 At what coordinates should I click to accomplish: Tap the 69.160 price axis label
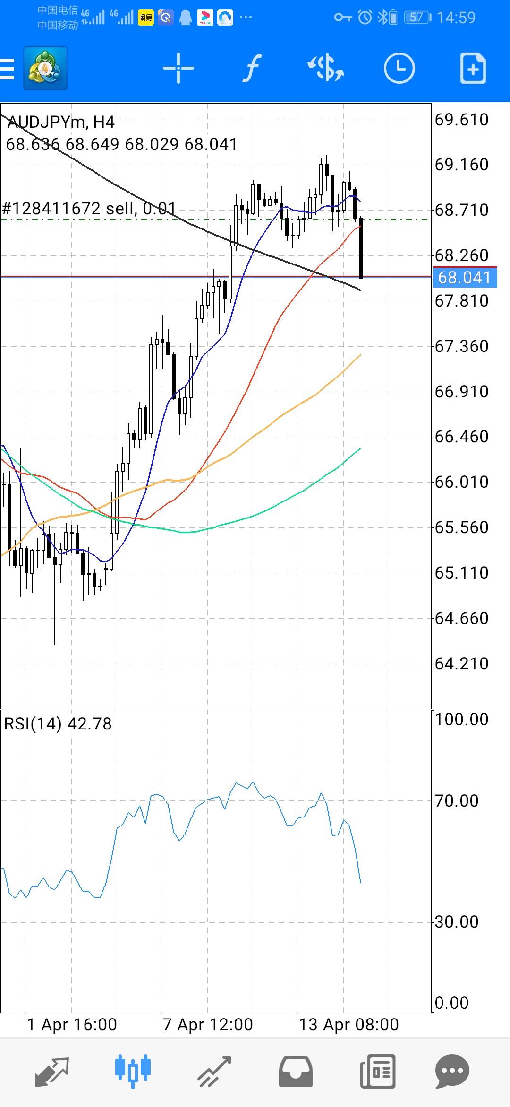point(461,165)
